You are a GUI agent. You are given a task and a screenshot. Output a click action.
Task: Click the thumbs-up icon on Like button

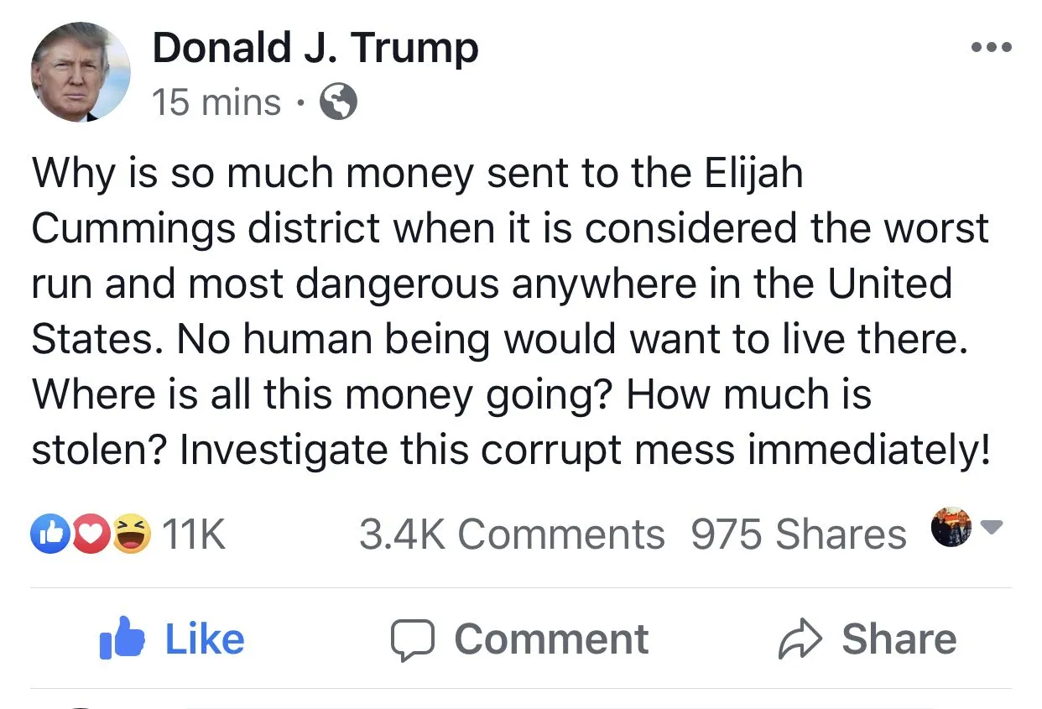[122, 640]
